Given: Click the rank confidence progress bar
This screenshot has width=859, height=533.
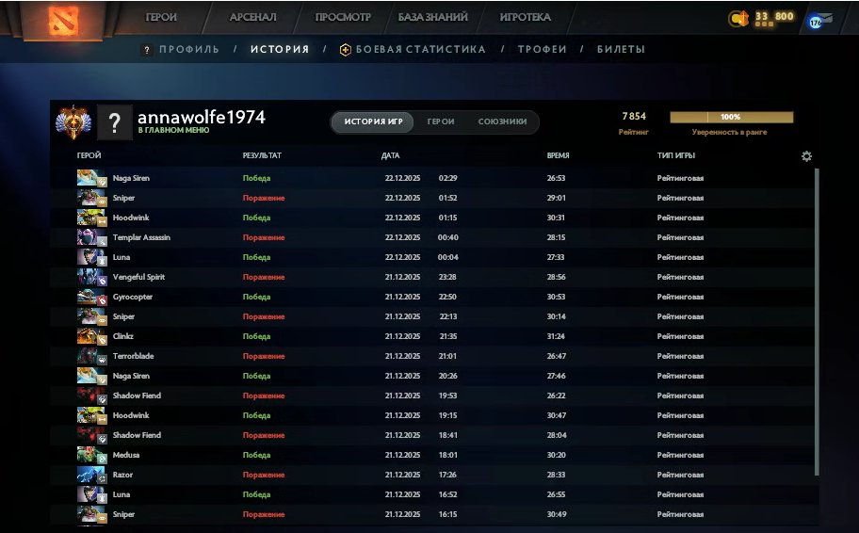Looking at the screenshot, I should pyautogui.click(x=731, y=118).
